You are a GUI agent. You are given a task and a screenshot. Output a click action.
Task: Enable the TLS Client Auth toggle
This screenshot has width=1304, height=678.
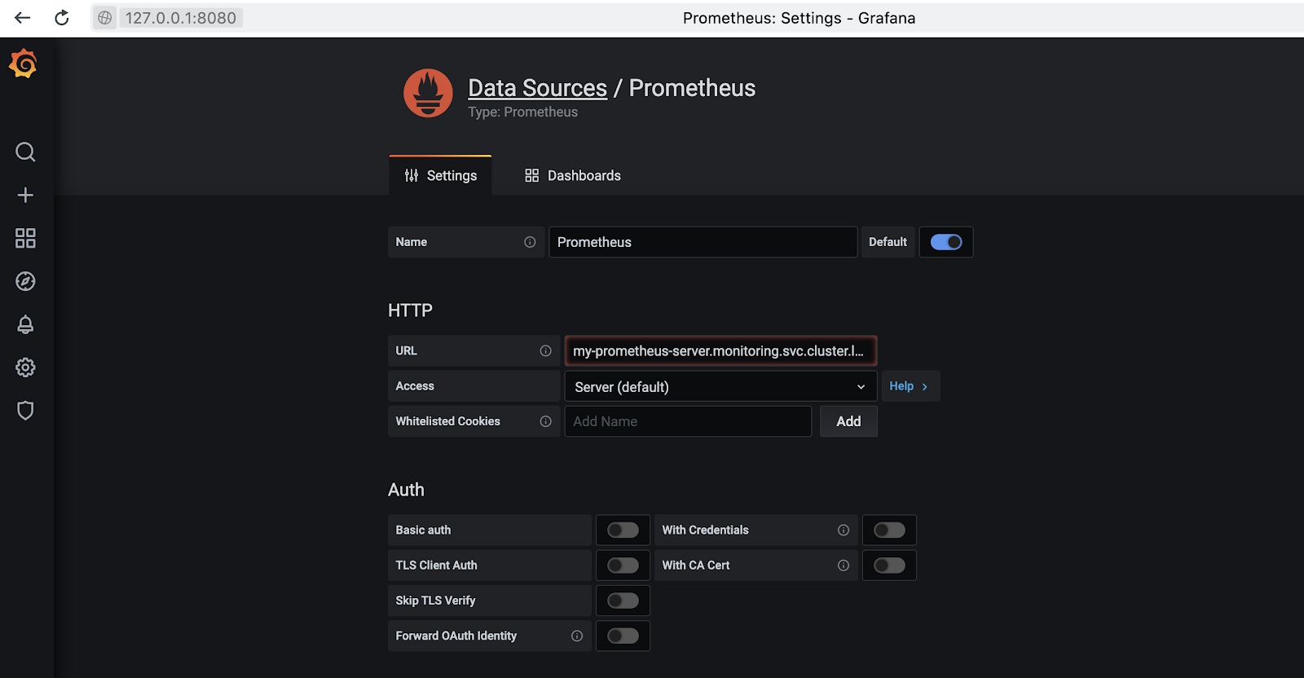(623, 566)
